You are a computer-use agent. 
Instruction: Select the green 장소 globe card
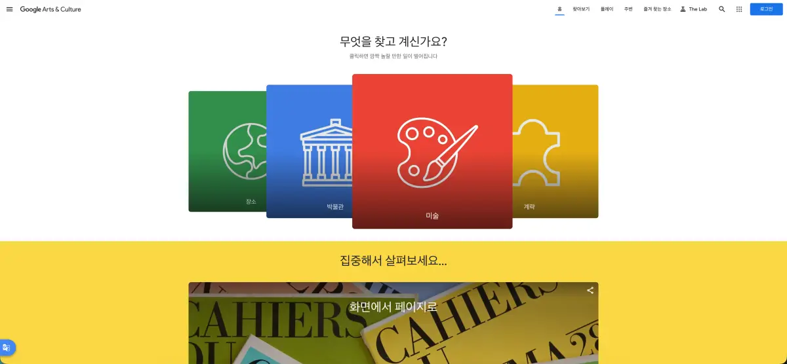[x=228, y=151]
